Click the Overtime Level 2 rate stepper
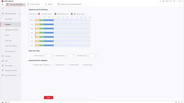This screenshot has height=103, width=184. click(74, 56)
